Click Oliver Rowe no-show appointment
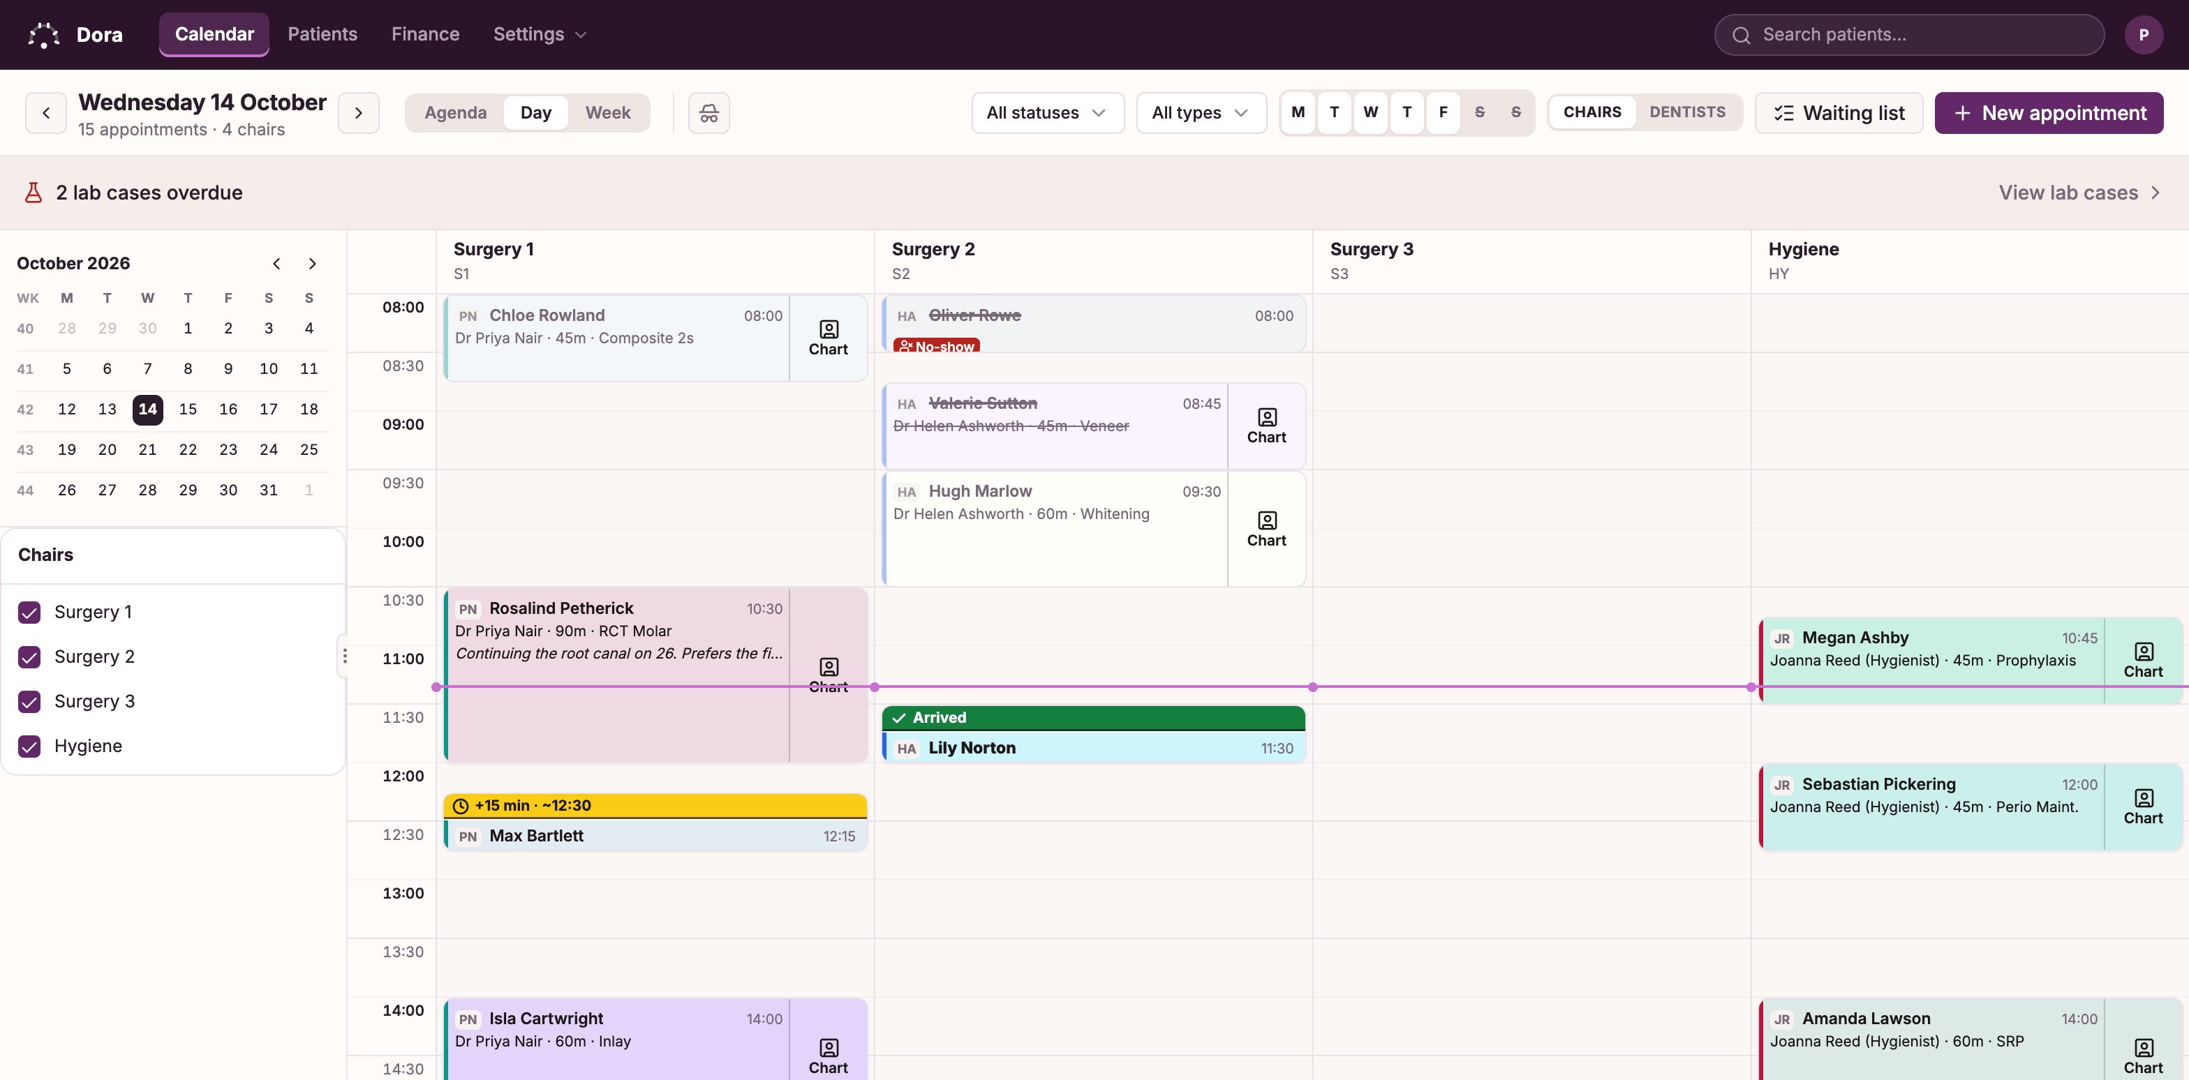The image size is (2189, 1080). pyautogui.click(x=1093, y=324)
